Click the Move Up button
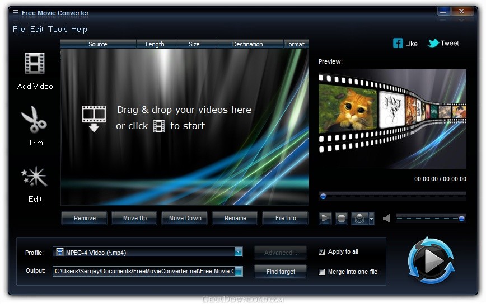 (134, 218)
